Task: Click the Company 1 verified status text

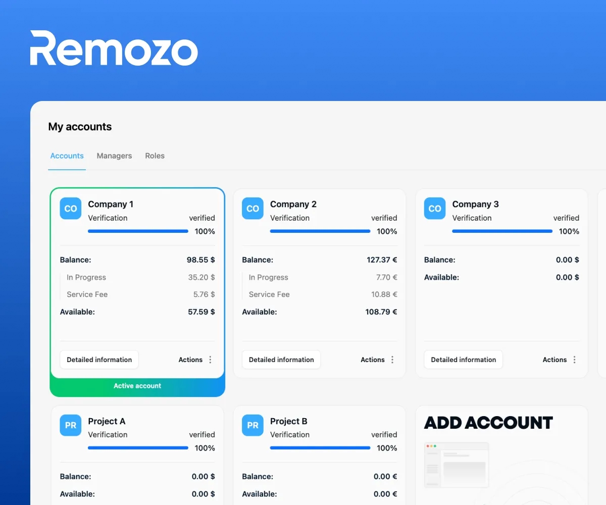Action: pyautogui.click(x=202, y=218)
